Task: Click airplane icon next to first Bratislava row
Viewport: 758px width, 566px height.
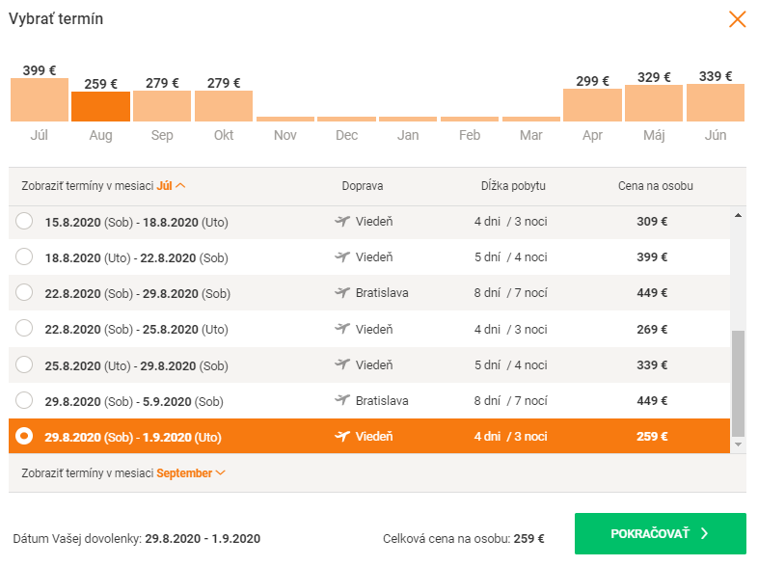Action: point(342,292)
